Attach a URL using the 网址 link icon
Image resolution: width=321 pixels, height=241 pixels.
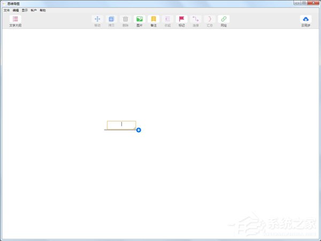click(224, 19)
